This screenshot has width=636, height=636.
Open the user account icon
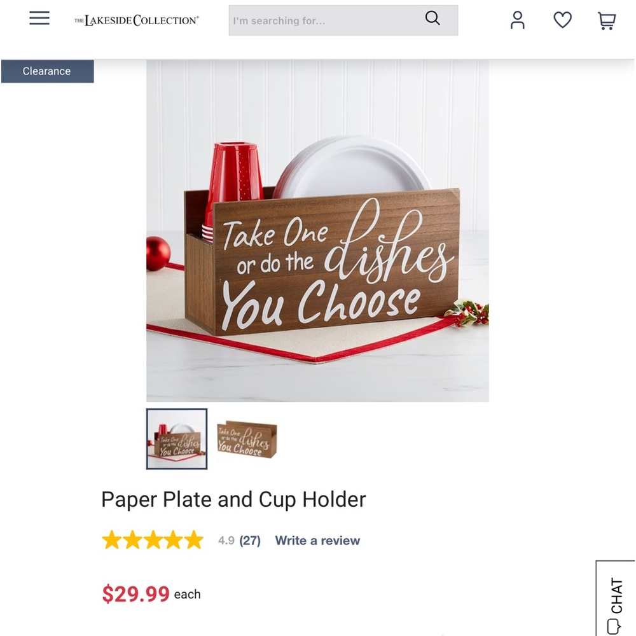[517, 20]
